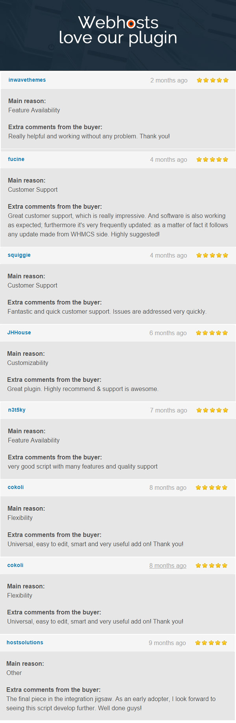Open fucine's reviewer profile link
The height and width of the screenshot is (723, 236).
pyautogui.click(x=16, y=159)
